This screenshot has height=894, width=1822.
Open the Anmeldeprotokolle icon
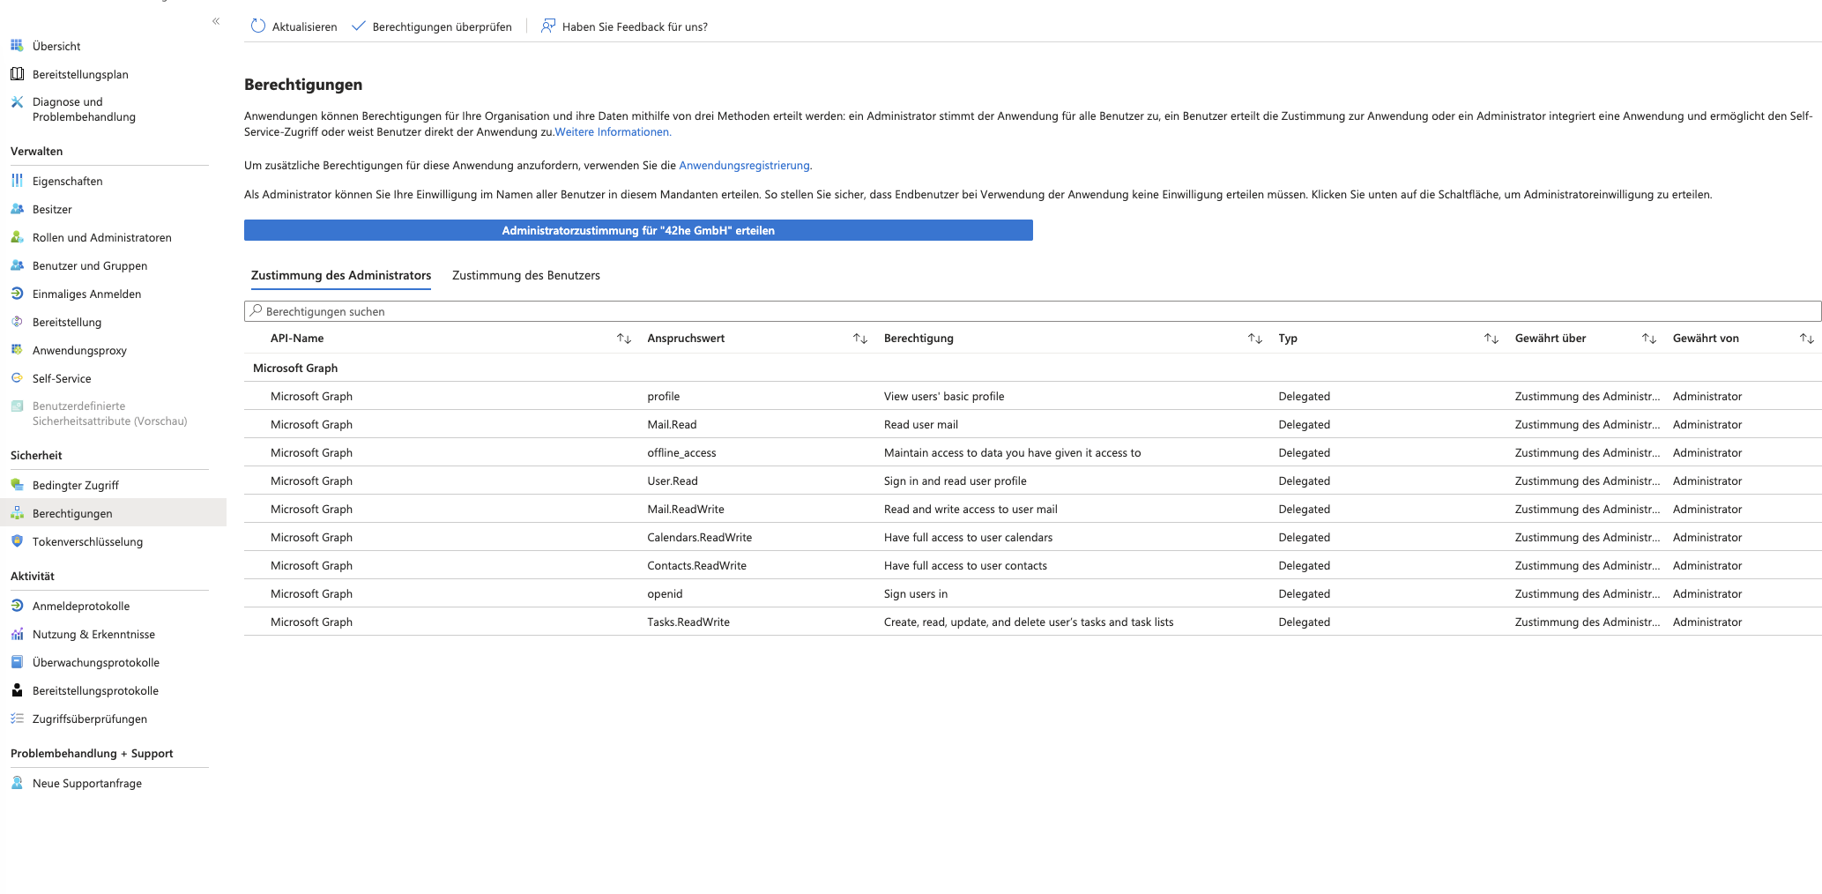pyautogui.click(x=17, y=605)
